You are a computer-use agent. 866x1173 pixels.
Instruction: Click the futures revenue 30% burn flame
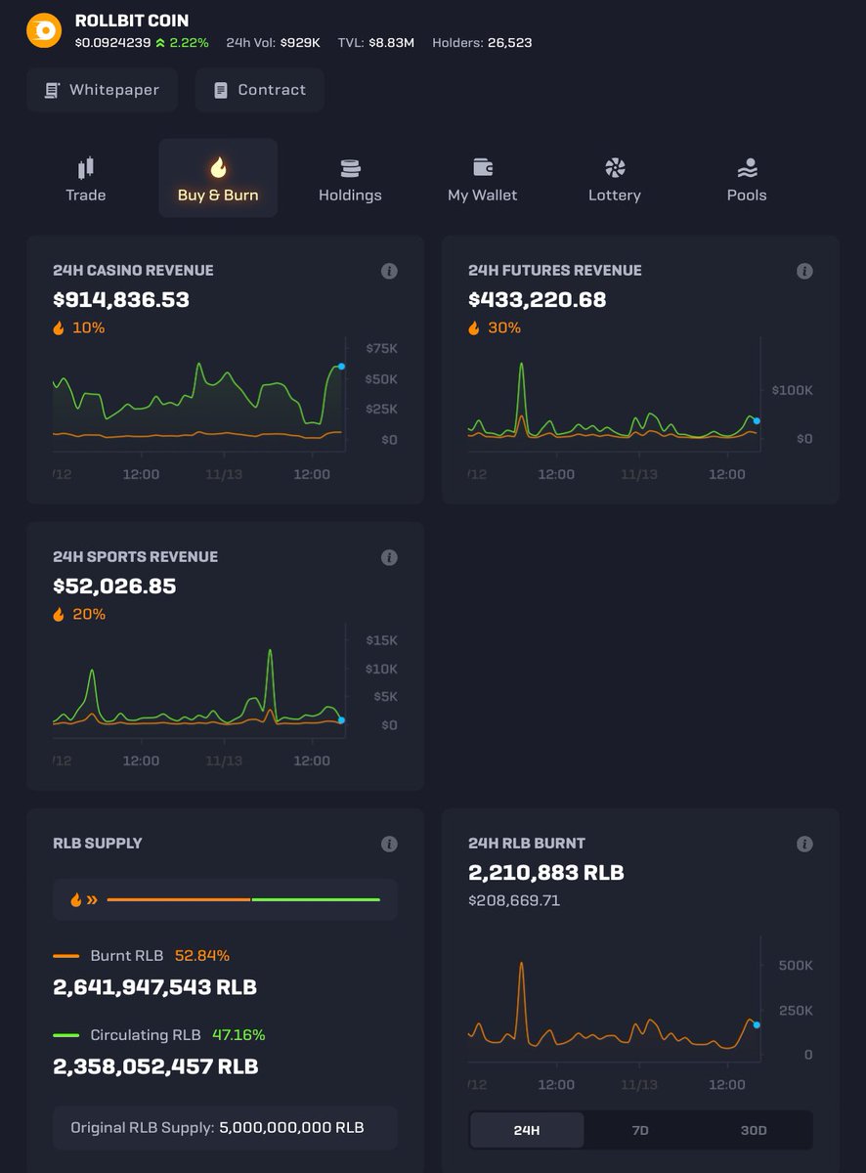[x=475, y=327]
